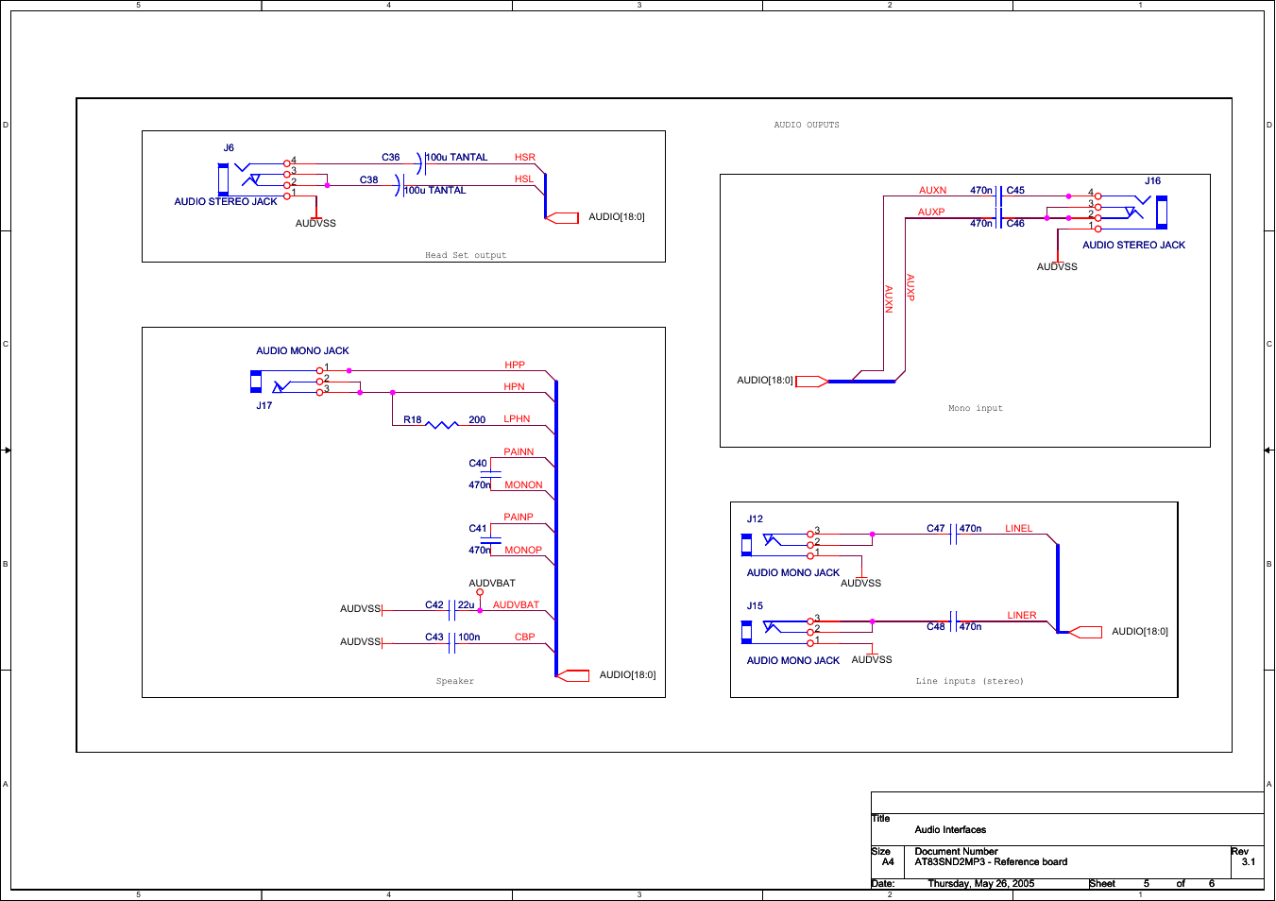The height and width of the screenshot is (901, 1276).
Task: Click the LINEL net label
Action: (x=1019, y=529)
